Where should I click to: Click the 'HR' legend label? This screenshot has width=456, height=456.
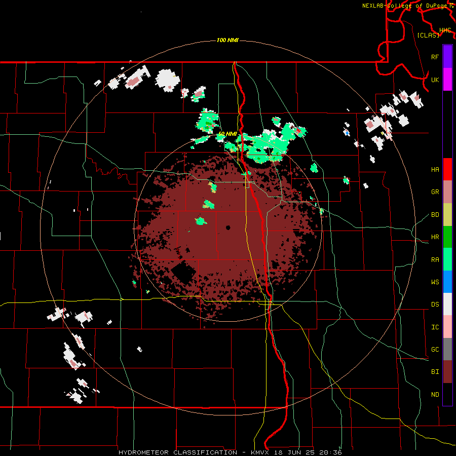tap(435, 237)
